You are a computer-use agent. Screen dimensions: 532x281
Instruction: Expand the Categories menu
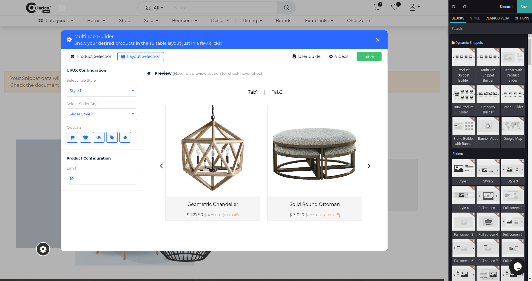56,21
